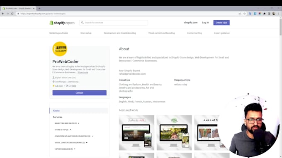282x158 pixels.
Task: Click the browser forward arrow
Action: tap(7, 14)
